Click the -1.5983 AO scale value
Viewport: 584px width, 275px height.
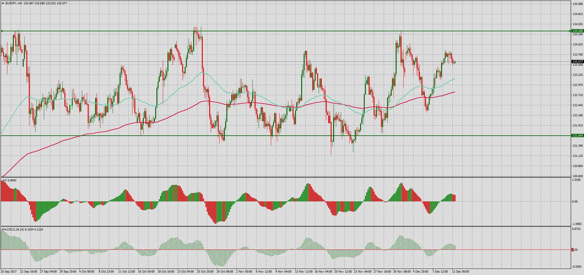(577, 224)
